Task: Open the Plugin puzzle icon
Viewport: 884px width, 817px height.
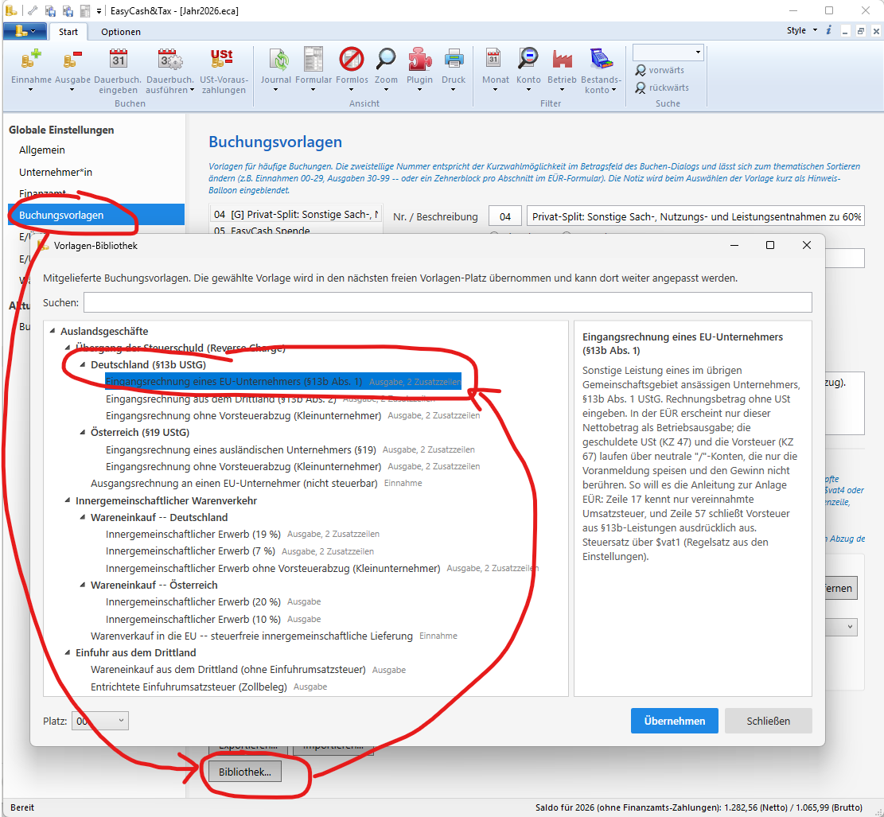Action: [x=419, y=59]
